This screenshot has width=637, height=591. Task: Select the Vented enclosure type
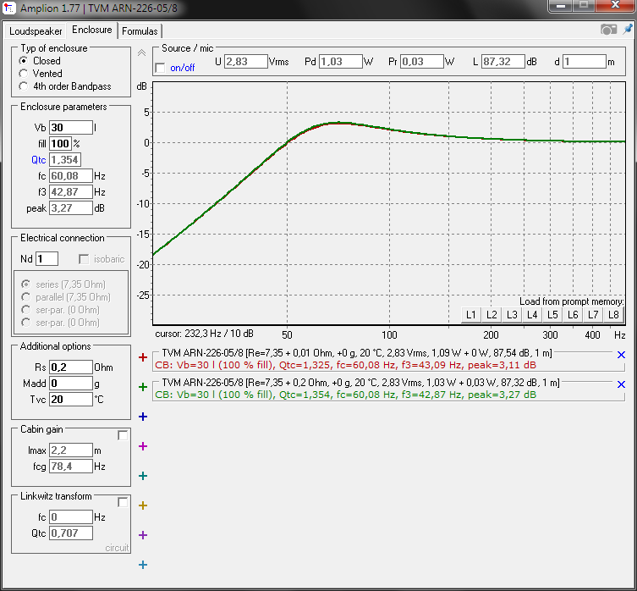[23, 74]
